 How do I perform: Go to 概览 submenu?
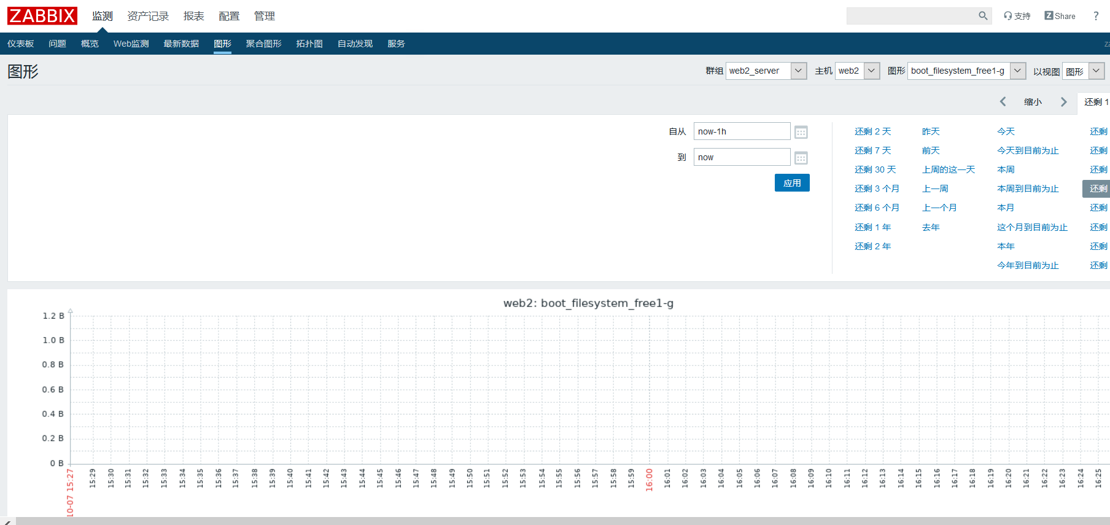[90, 44]
